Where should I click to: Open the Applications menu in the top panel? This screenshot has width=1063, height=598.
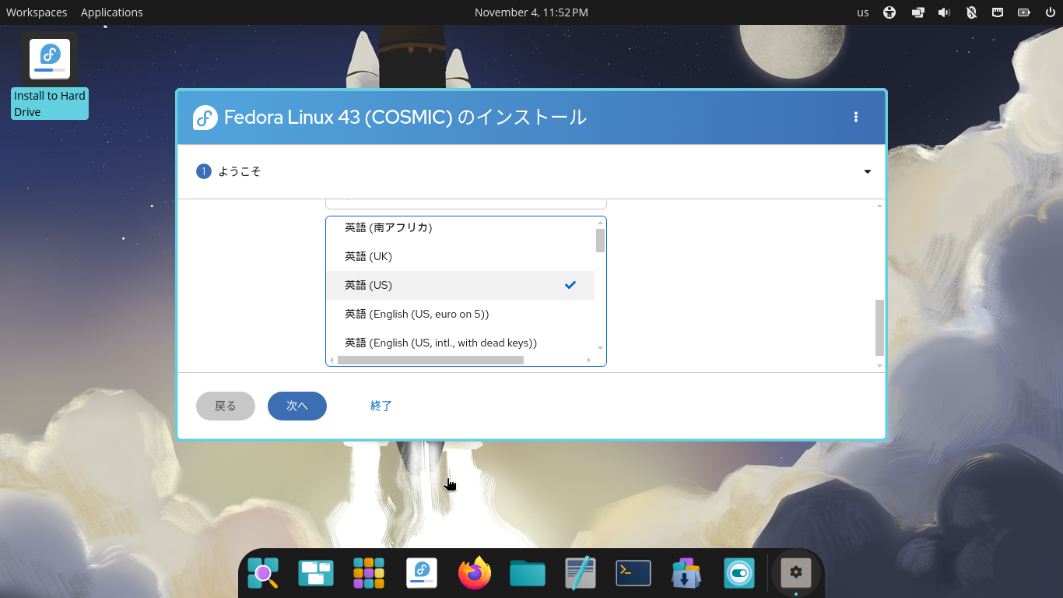112,12
